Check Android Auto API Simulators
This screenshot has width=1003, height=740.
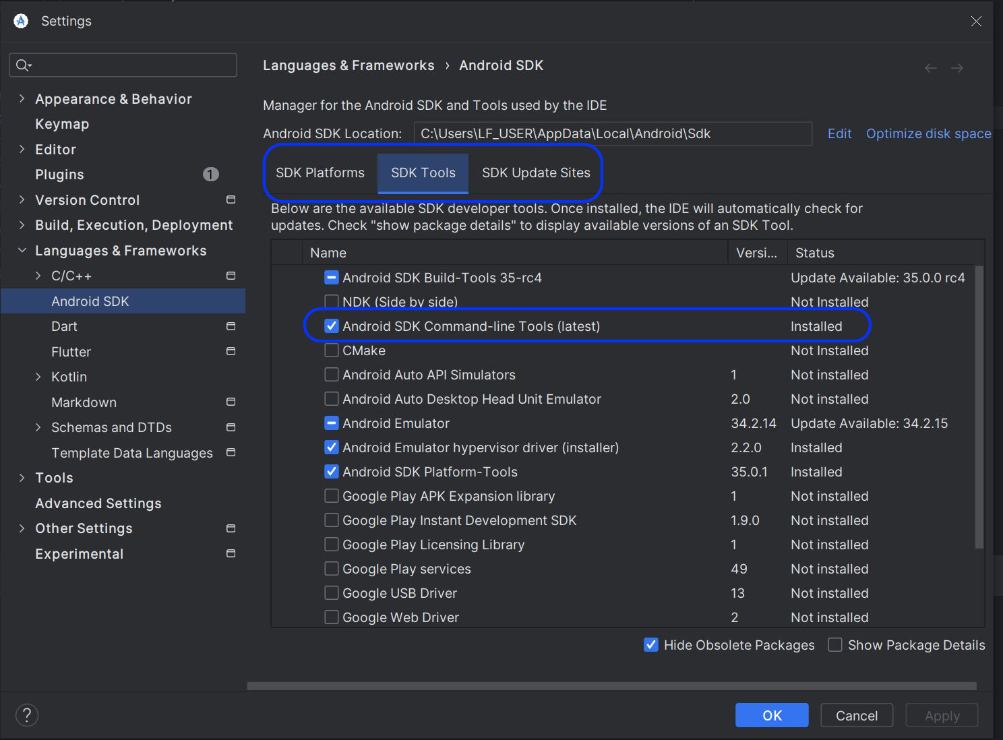tap(332, 375)
